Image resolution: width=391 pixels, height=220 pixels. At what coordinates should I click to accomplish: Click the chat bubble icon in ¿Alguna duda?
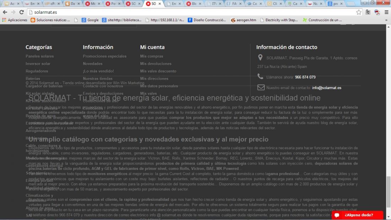point(337,215)
